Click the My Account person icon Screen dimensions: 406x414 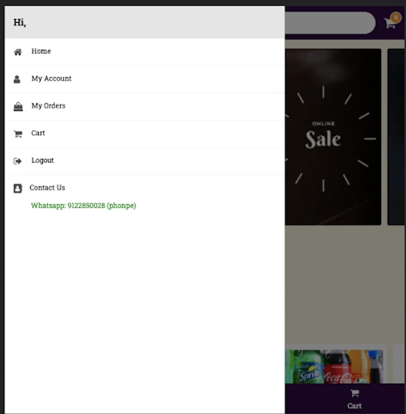click(x=17, y=79)
